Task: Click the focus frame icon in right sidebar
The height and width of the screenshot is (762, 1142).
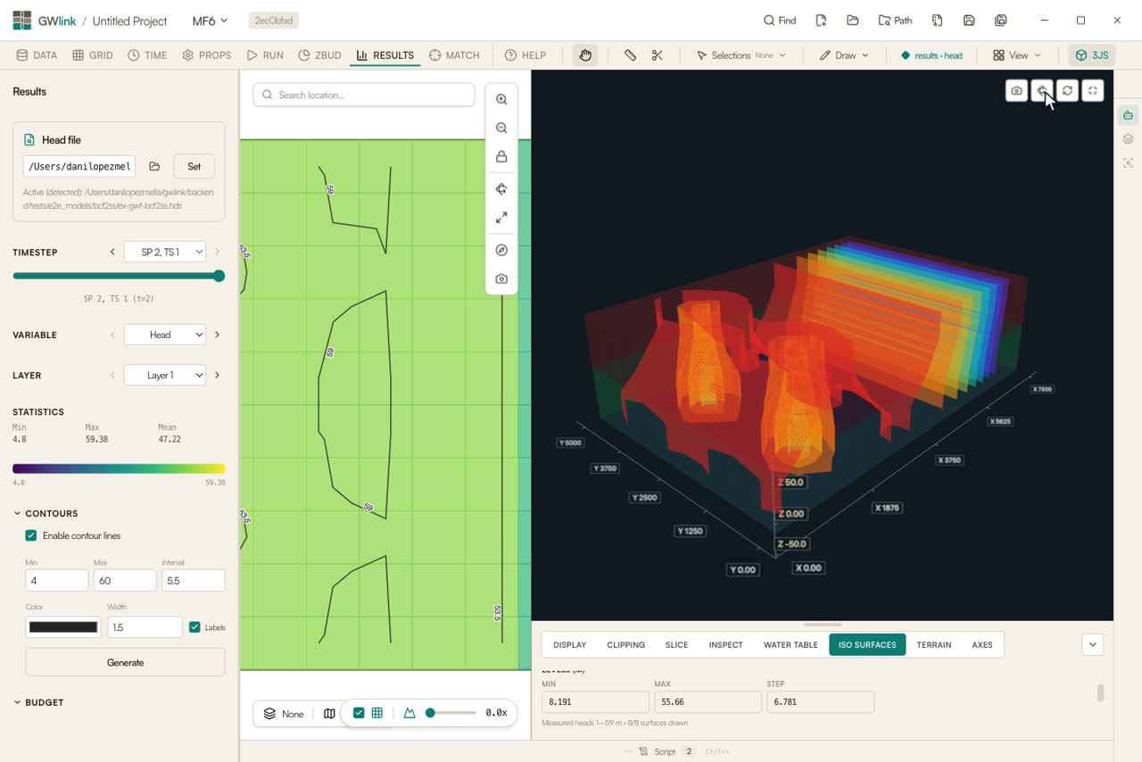Action: click(1129, 162)
